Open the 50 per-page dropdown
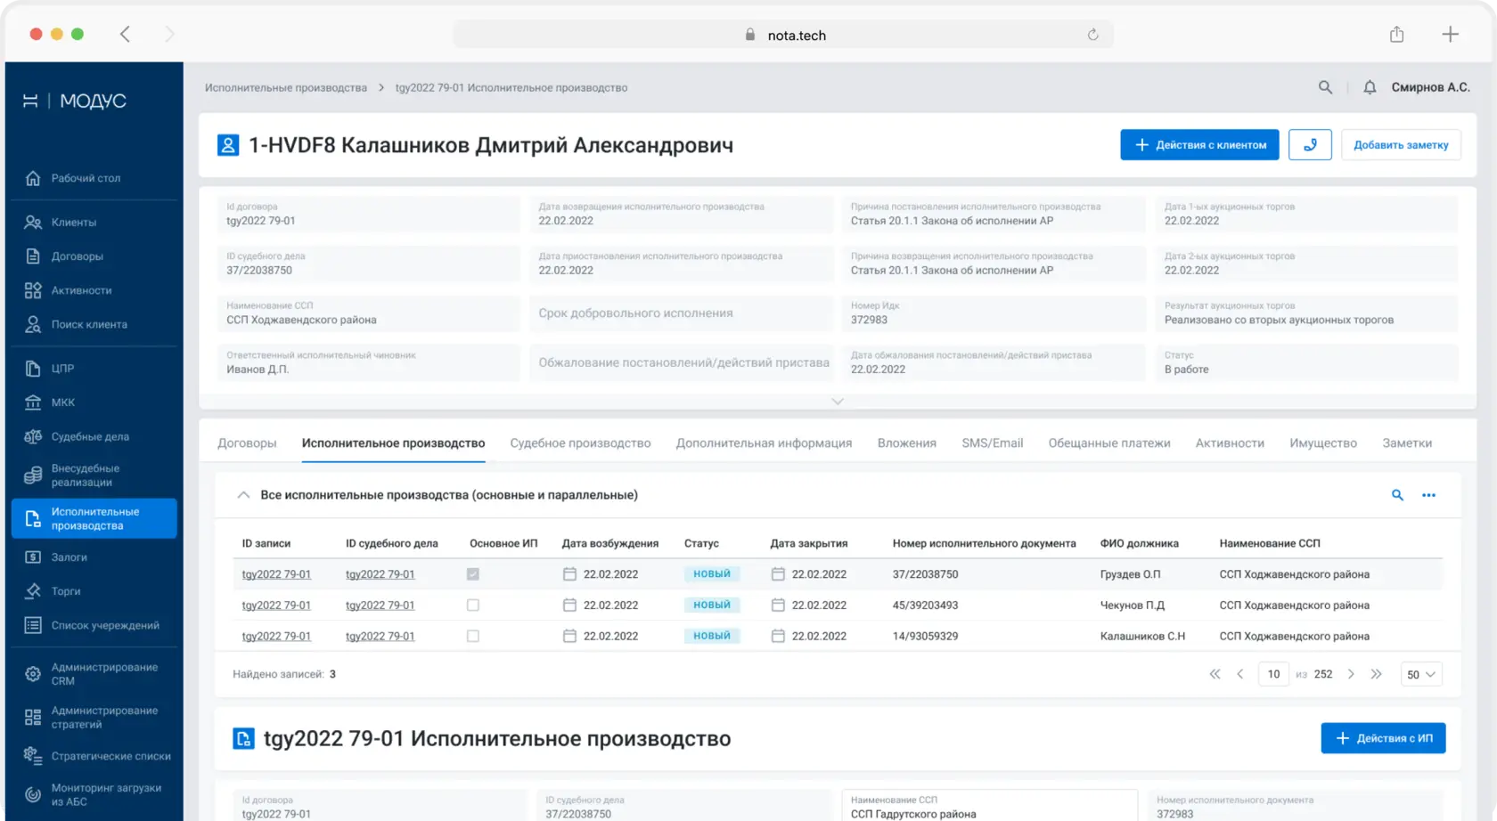The width and height of the screenshot is (1497, 821). (1421, 675)
